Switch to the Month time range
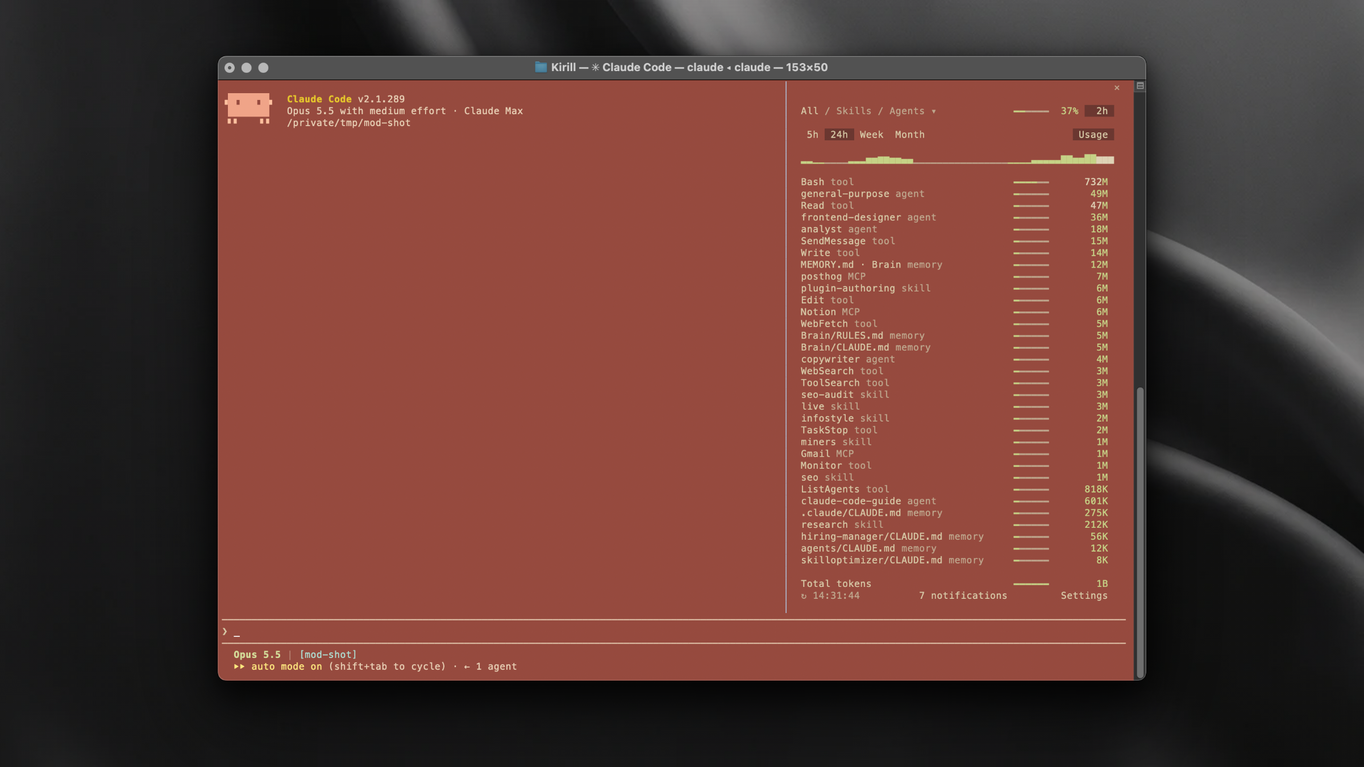This screenshot has height=767, width=1364. click(909, 135)
